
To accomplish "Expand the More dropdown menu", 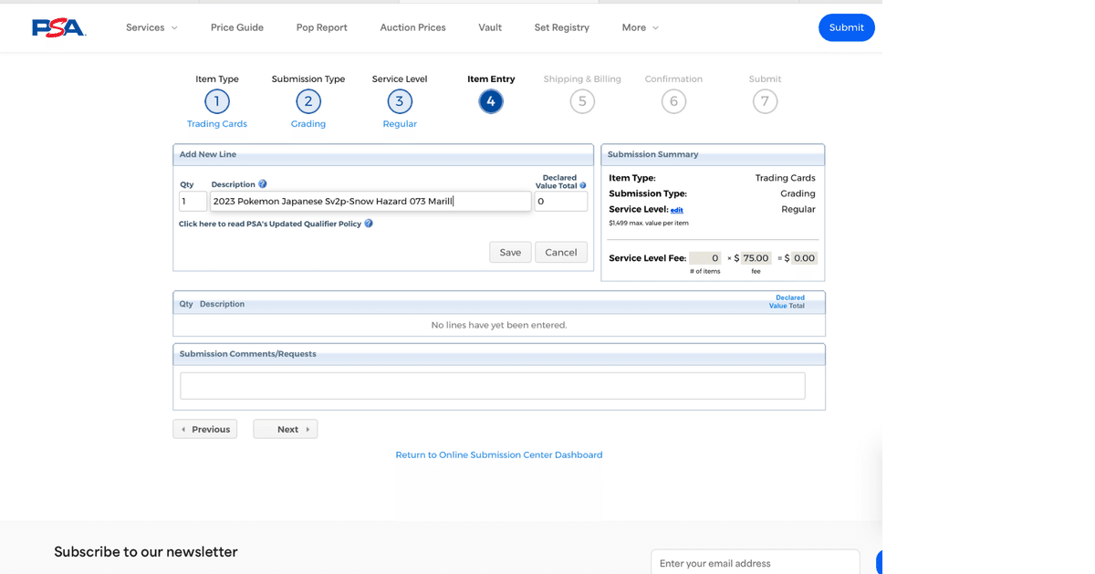I will click(x=641, y=27).
